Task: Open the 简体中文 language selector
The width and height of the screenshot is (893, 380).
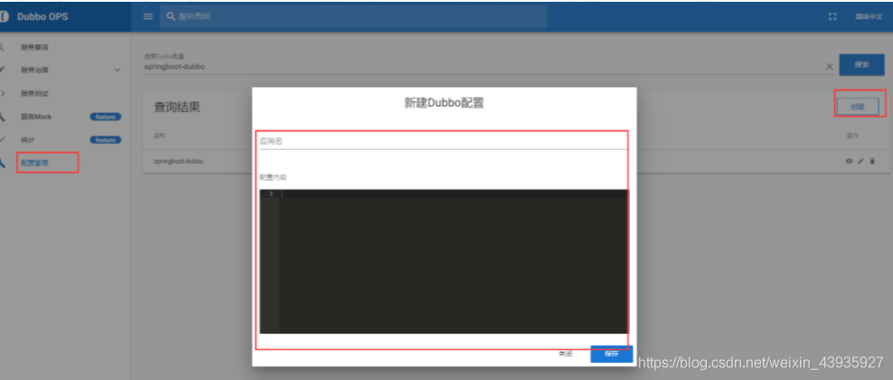Action: tap(869, 16)
